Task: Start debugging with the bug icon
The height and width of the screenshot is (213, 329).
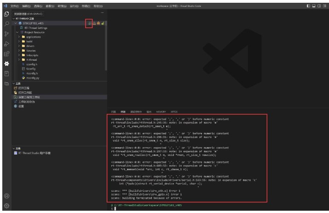Action: pos(98,23)
